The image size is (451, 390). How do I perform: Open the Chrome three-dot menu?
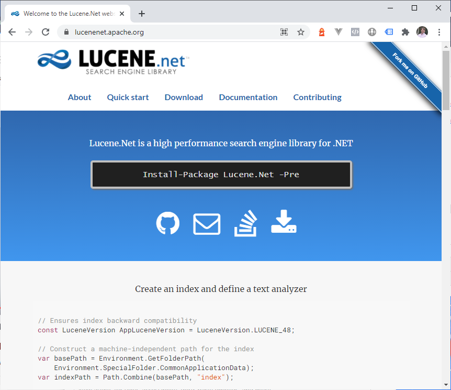[439, 32]
